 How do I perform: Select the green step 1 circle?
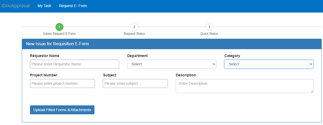(59, 27)
